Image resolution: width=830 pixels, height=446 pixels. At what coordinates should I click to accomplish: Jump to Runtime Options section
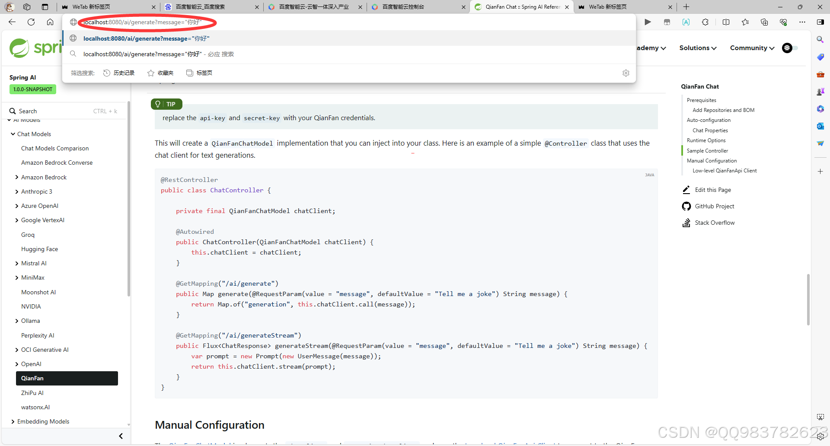pyautogui.click(x=706, y=140)
